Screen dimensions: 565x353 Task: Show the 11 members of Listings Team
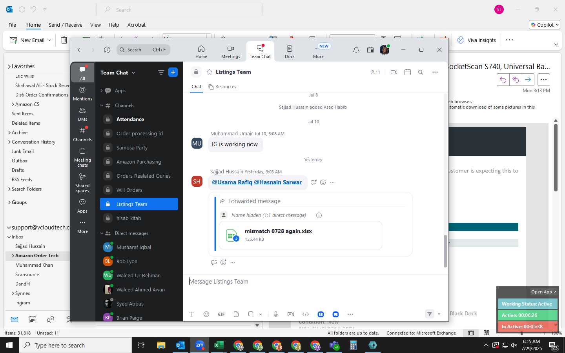pyautogui.click(x=375, y=72)
